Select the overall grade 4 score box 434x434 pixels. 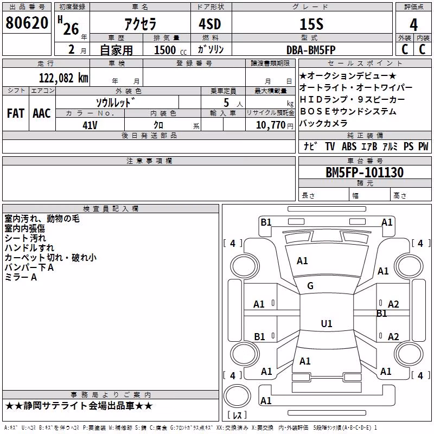tap(413, 24)
